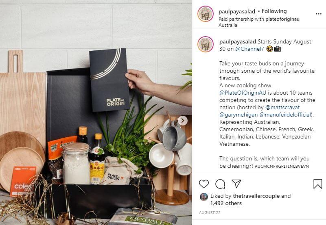Image resolution: width=326 pixels, height=225 pixels.
Task: Open the @Channel7 mention
Action: 249,49
